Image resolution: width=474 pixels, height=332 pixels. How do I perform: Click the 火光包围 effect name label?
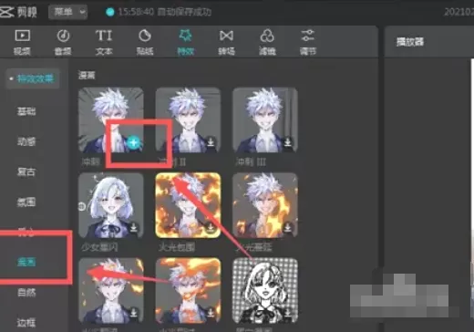point(176,247)
